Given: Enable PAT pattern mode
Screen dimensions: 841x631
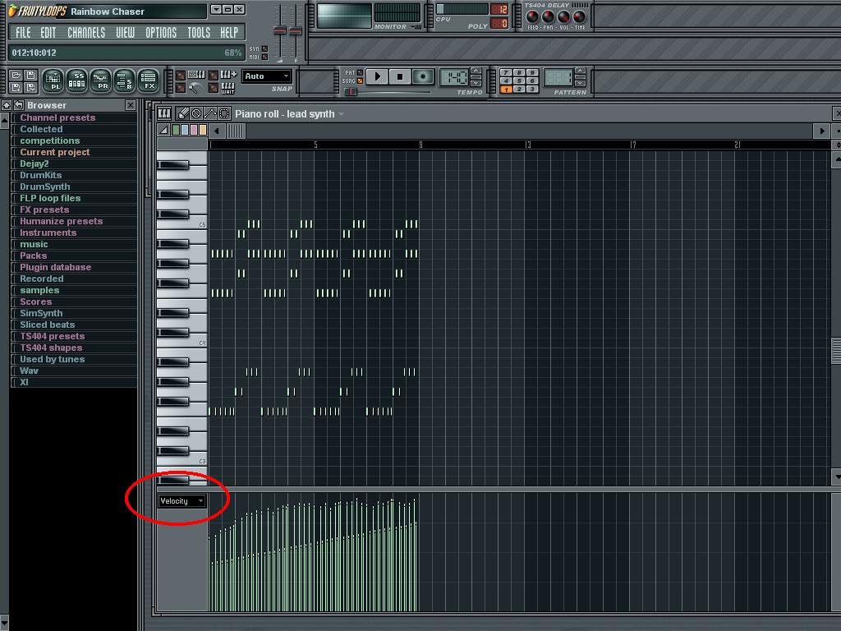Looking at the screenshot, I should point(360,72).
